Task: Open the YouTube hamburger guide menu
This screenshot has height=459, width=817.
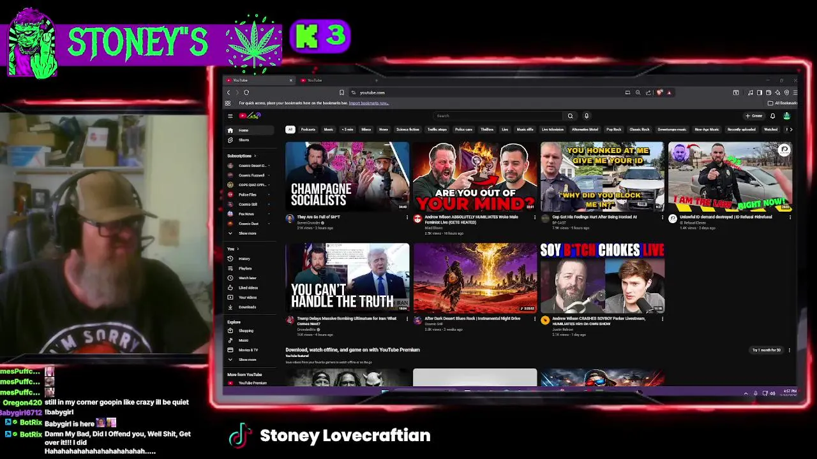Action: pos(230,116)
